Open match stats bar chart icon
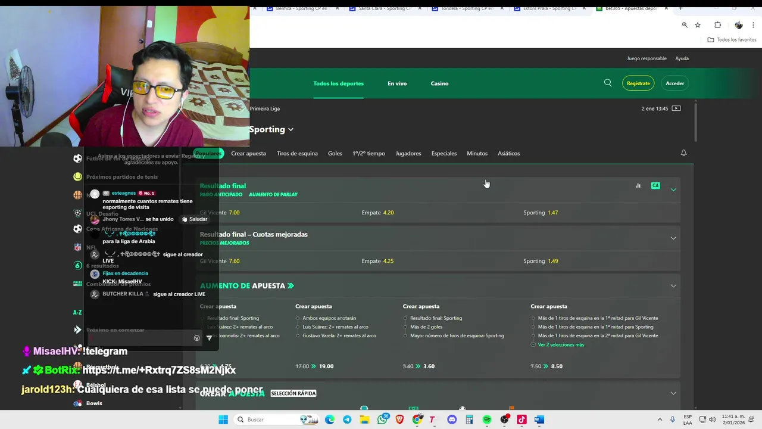Viewport: 762px width, 429px height. pyautogui.click(x=638, y=186)
